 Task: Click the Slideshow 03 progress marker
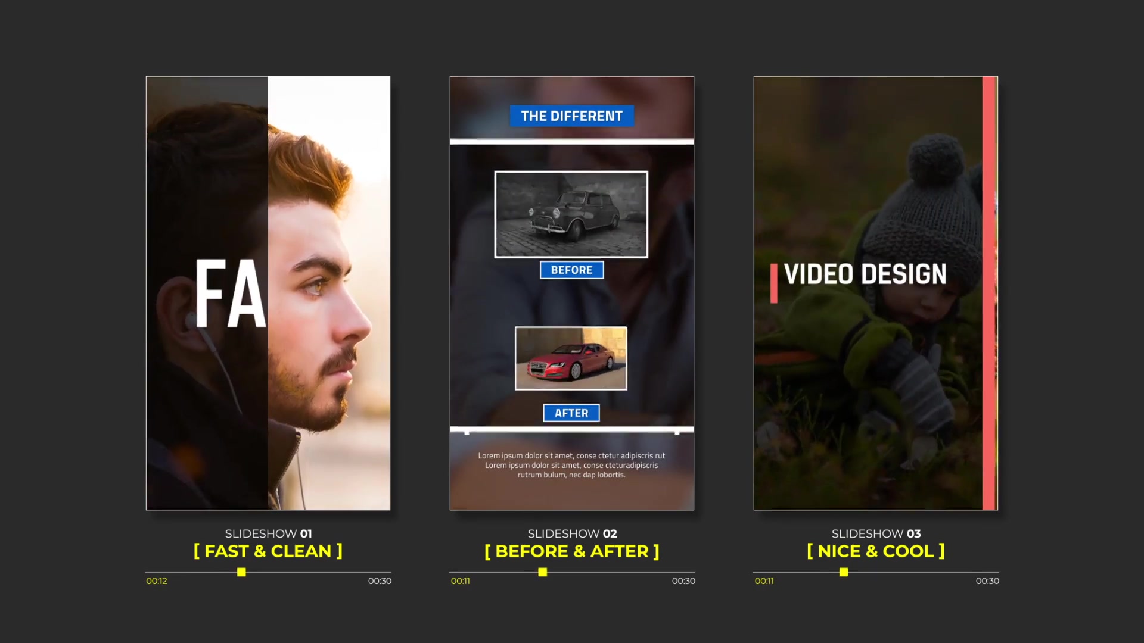(844, 572)
